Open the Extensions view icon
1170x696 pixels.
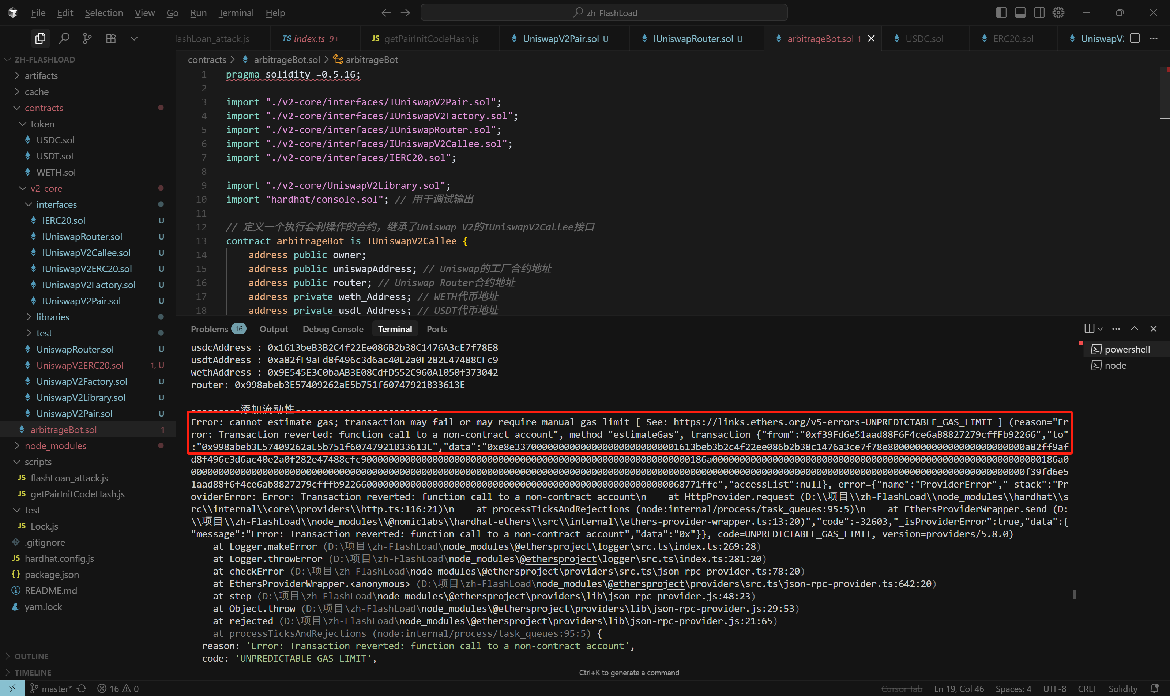point(111,38)
